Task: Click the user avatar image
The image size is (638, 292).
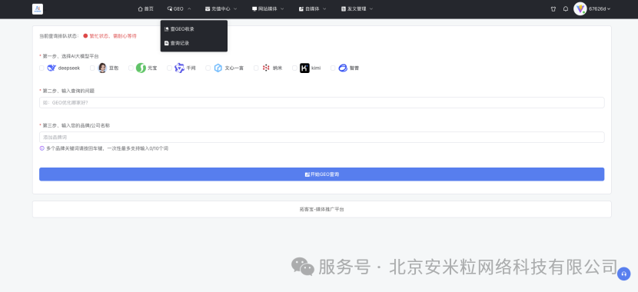Action: (580, 9)
